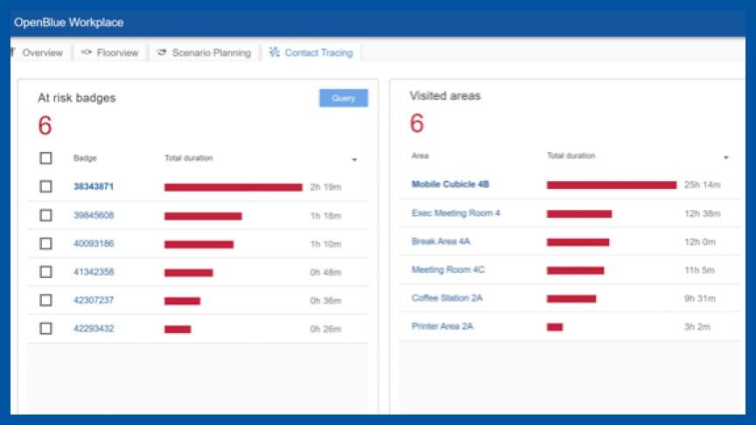Open badge 39845608 link
Screen dimensions: 756x425
point(94,215)
